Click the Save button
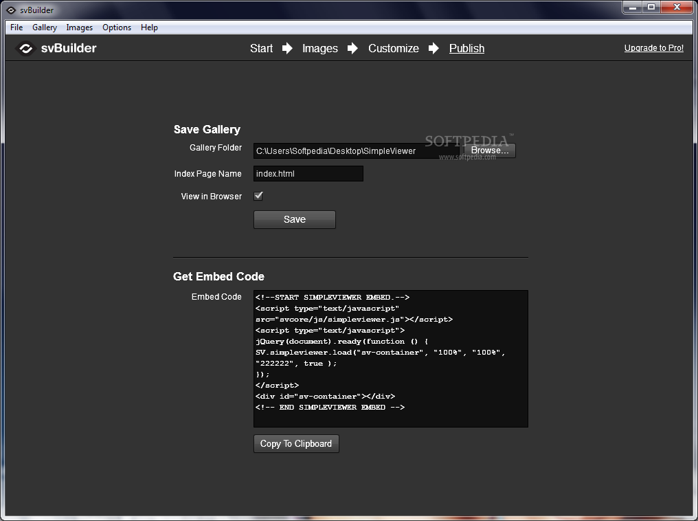The width and height of the screenshot is (698, 521). coord(295,219)
